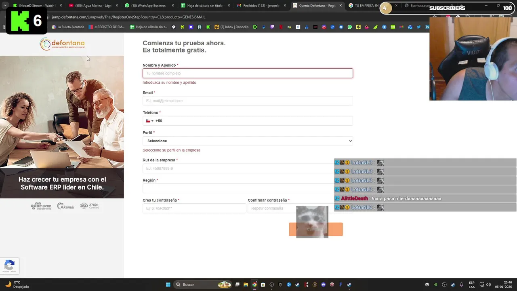Open the green D bookmark icon
This screenshot has height=291, width=517.
pyautogui.click(x=255, y=27)
